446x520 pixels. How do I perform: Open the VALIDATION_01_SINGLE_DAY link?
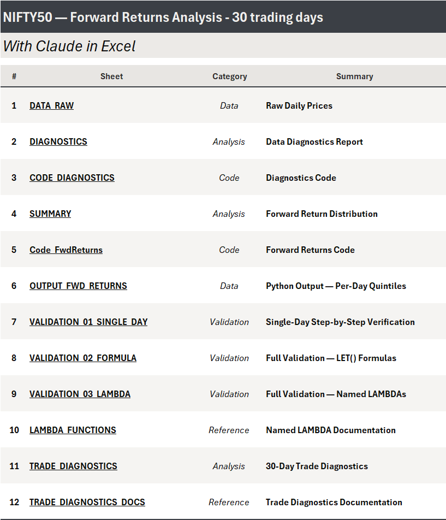pos(88,322)
